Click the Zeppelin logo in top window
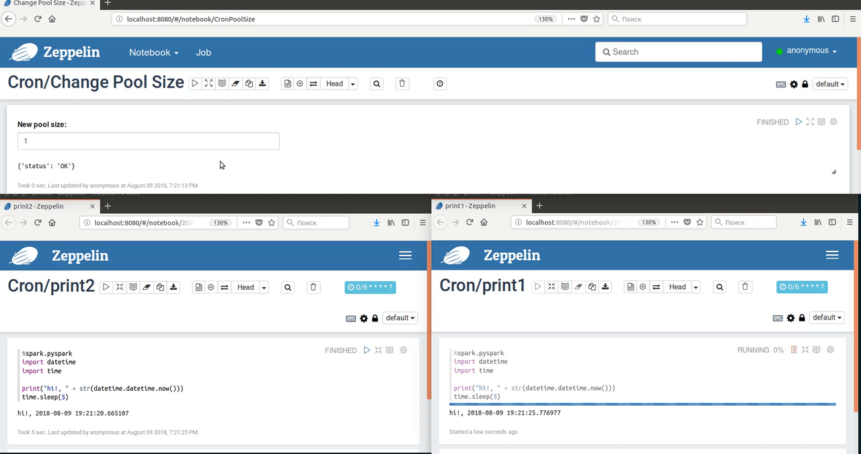The image size is (861, 454). click(54, 52)
